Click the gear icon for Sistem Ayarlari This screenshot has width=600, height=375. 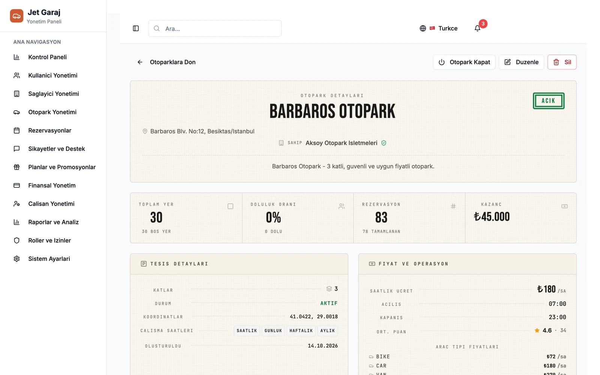pyautogui.click(x=16, y=259)
